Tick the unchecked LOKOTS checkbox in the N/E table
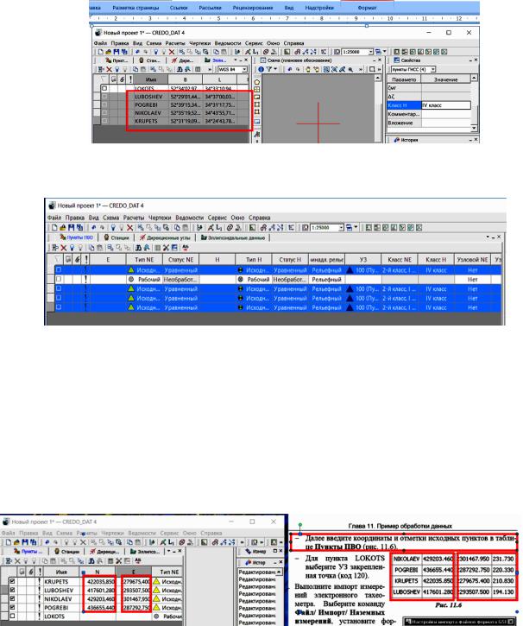This screenshot has width=523, height=626. coord(13,616)
